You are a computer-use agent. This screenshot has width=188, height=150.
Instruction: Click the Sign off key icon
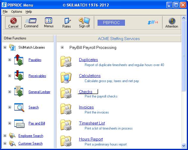click(84, 20)
